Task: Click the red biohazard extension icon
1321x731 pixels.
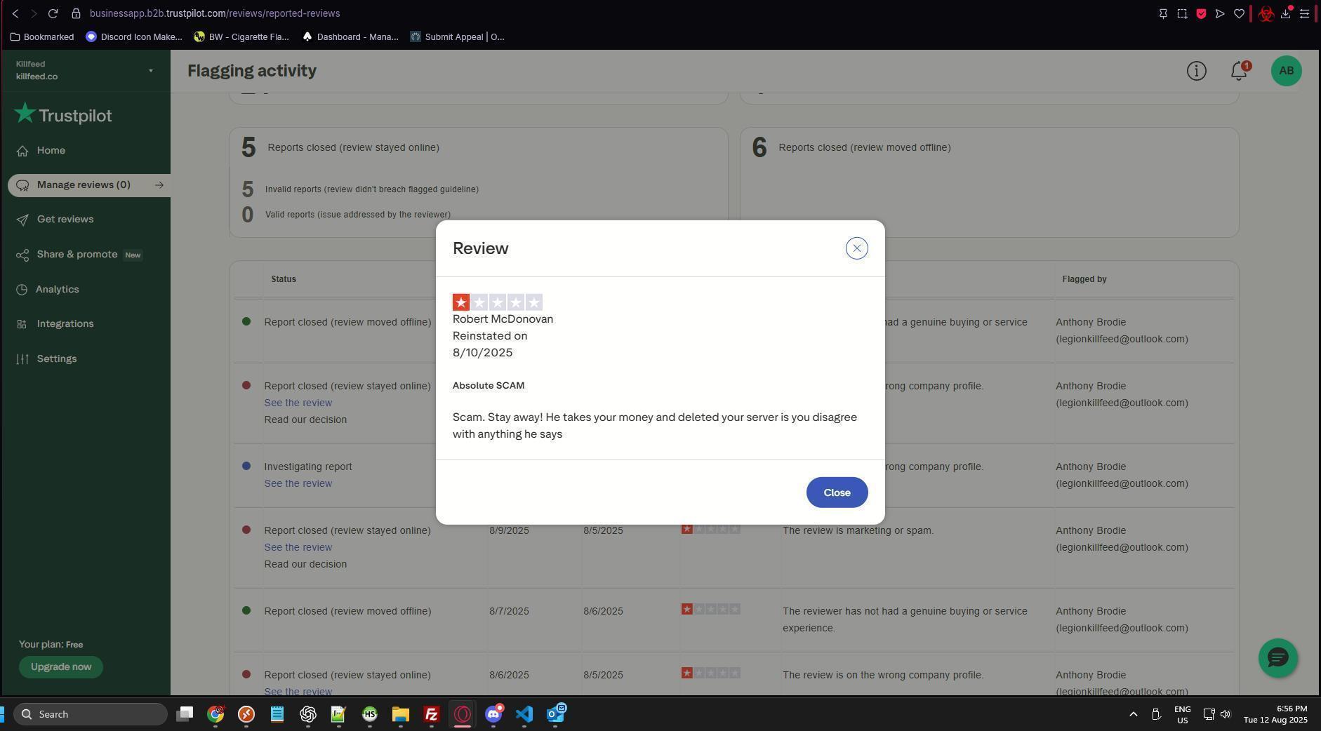Action: click(x=1266, y=13)
